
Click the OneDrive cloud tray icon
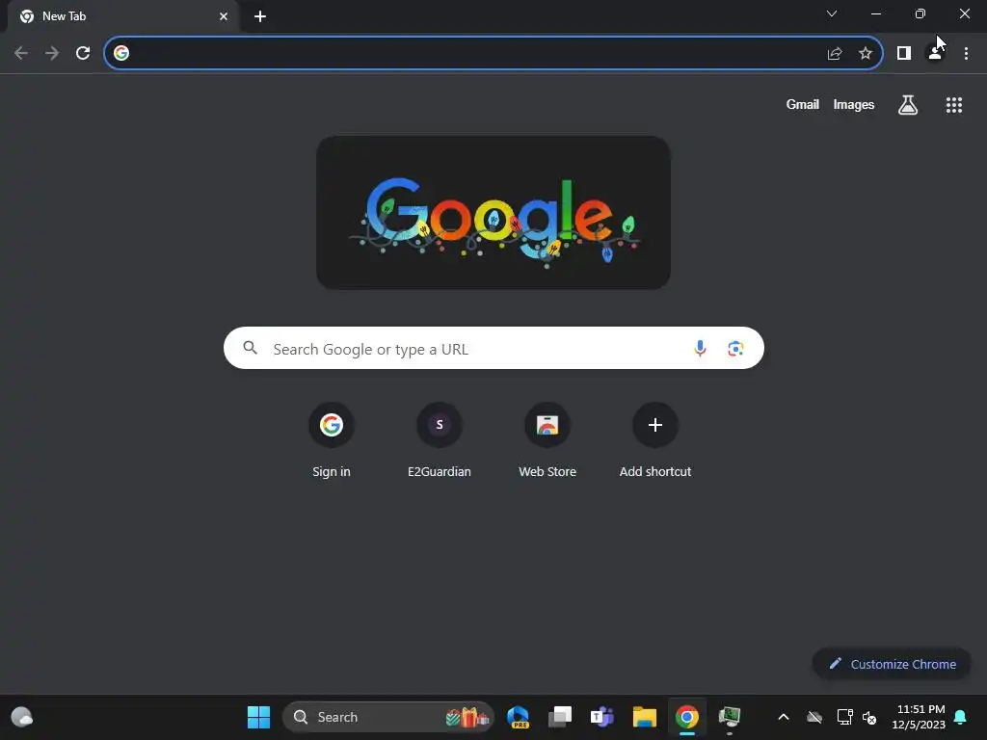[814, 717]
